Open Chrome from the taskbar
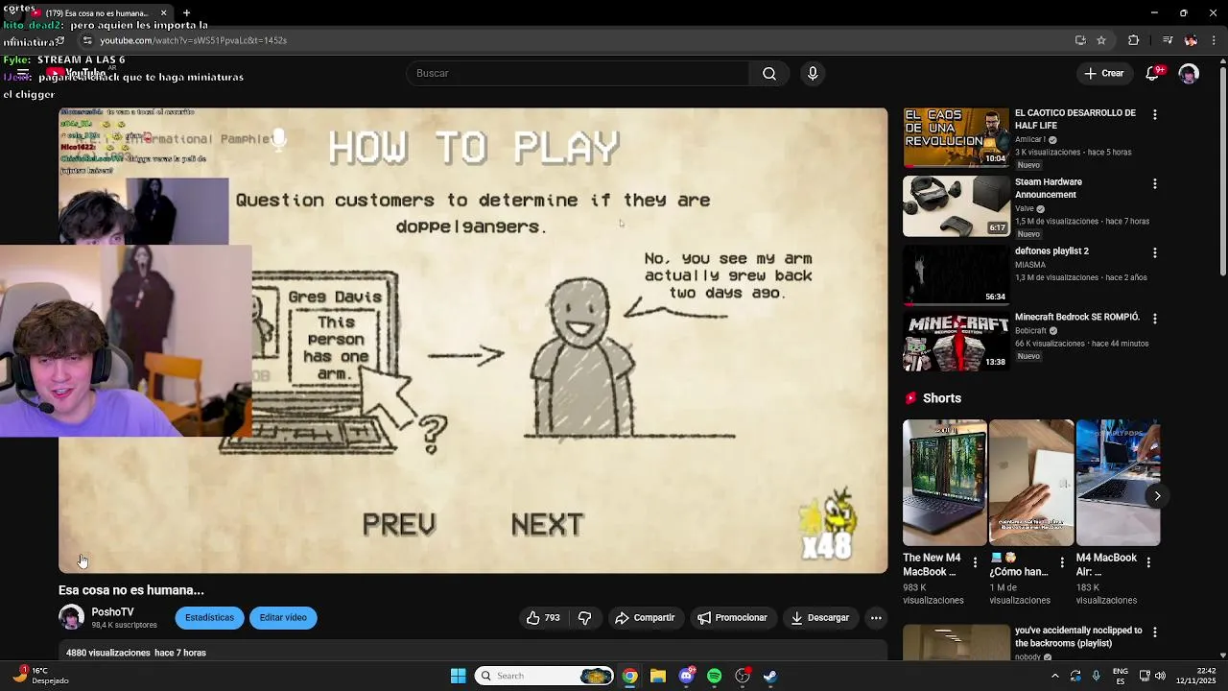1228x691 pixels. 629,676
